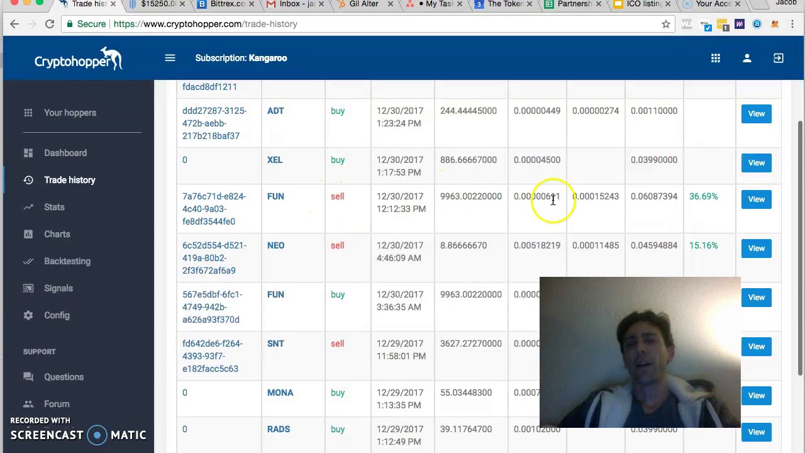Click the 36.69% profit value
The image size is (805, 453).
[x=703, y=196]
